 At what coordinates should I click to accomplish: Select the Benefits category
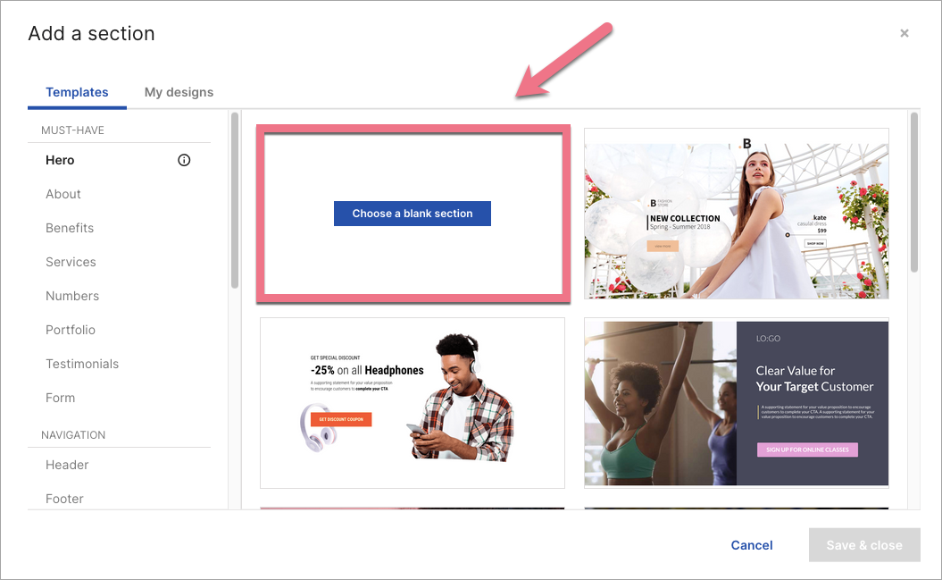70,228
